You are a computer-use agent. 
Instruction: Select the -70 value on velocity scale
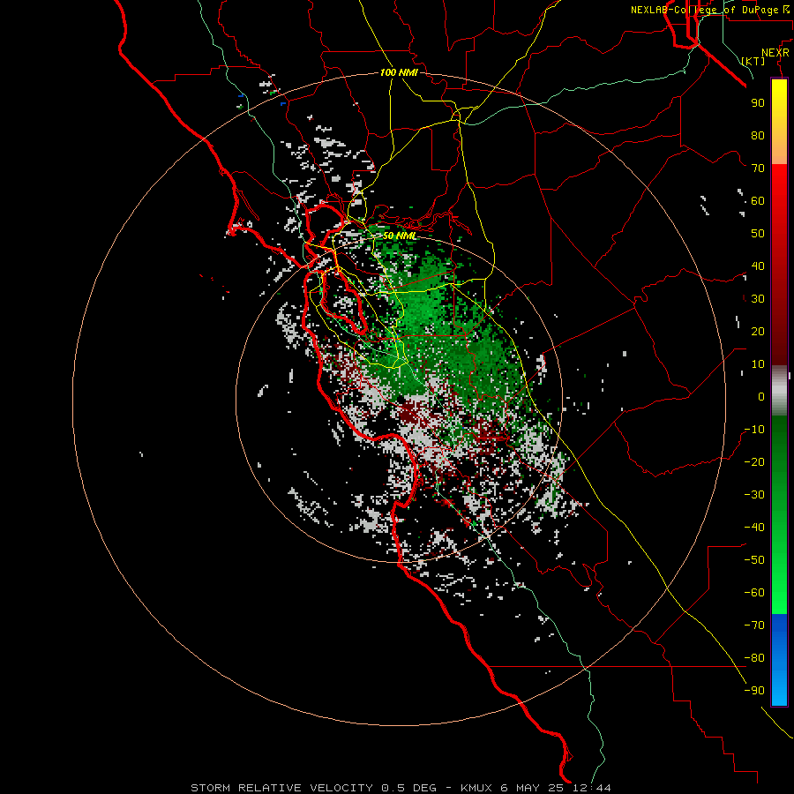point(754,625)
